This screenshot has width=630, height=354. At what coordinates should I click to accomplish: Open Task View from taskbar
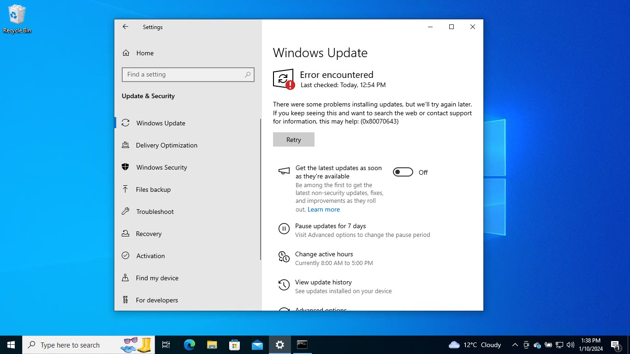point(166,345)
